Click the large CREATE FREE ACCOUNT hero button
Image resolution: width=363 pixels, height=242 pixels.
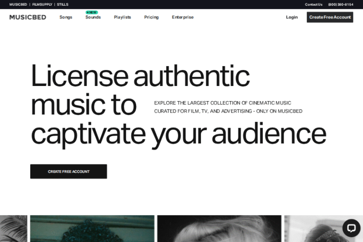coord(69,172)
